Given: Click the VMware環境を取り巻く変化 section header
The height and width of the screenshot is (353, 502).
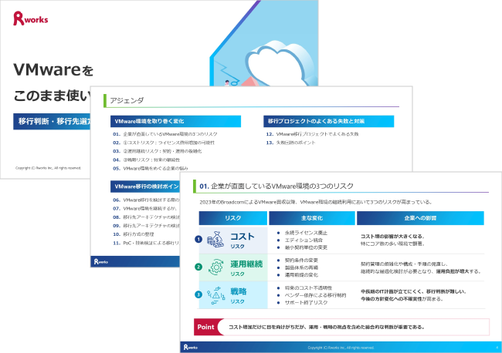Looking at the screenshot, I should tap(175, 122).
